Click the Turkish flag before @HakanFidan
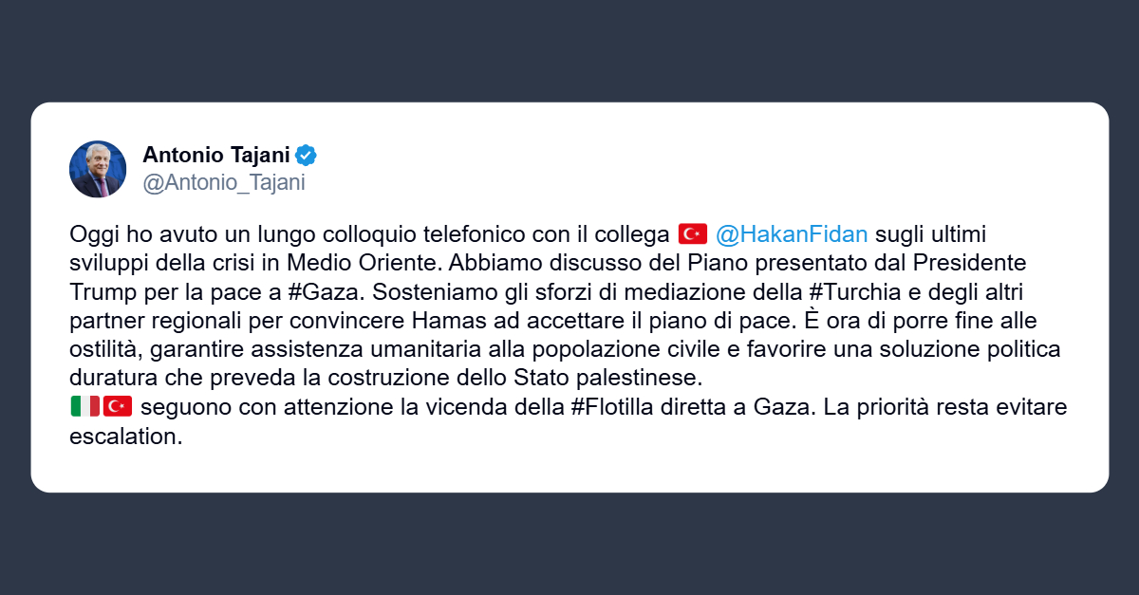This screenshot has height=595, width=1139. [694, 233]
